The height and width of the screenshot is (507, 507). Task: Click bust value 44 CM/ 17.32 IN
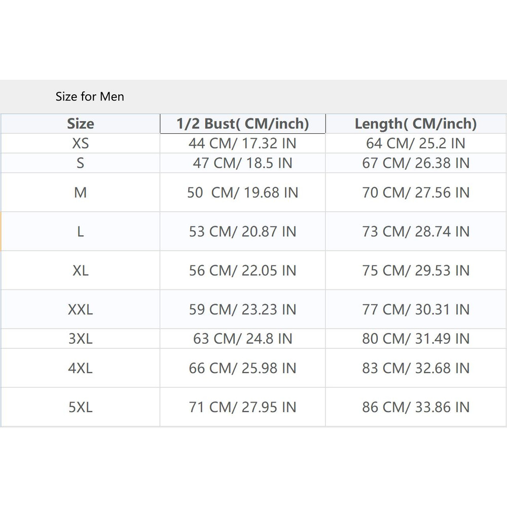[x=242, y=143]
